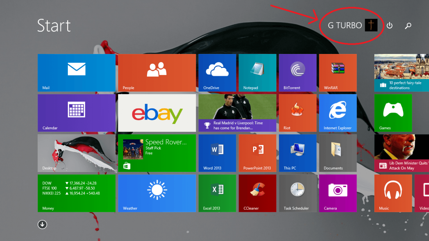Open Speed Rover Store staff pick tile
Image resolution: width=429 pixels, height=241 pixels.
click(157, 153)
